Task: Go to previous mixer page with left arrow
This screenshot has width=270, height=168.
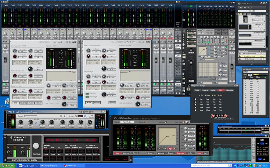Action: coord(176,93)
